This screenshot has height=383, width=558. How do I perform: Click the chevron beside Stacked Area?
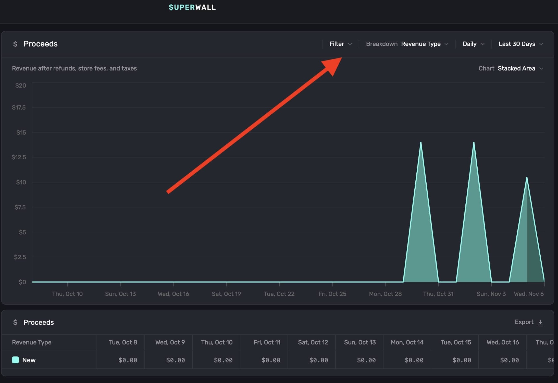pos(541,68)
